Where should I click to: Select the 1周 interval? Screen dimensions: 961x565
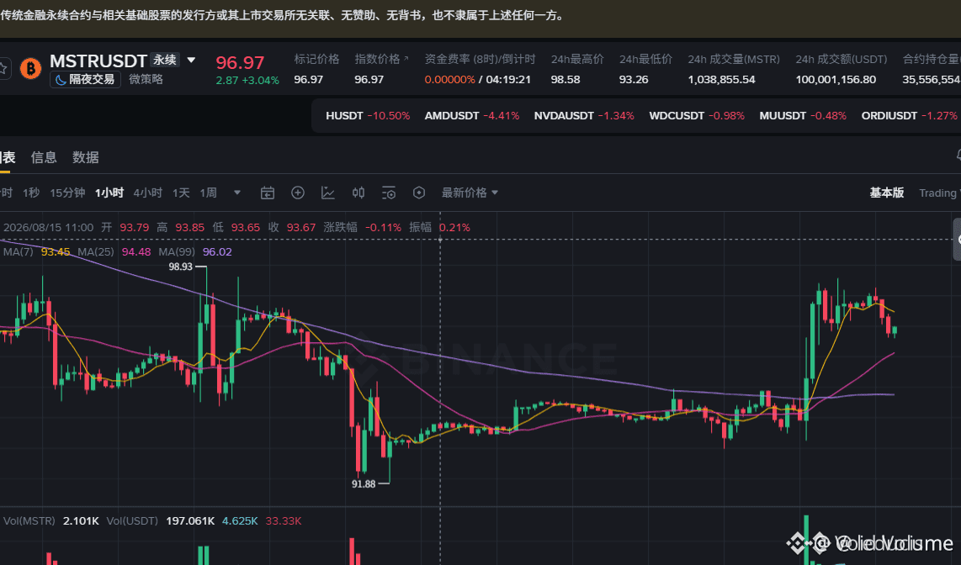209,193
